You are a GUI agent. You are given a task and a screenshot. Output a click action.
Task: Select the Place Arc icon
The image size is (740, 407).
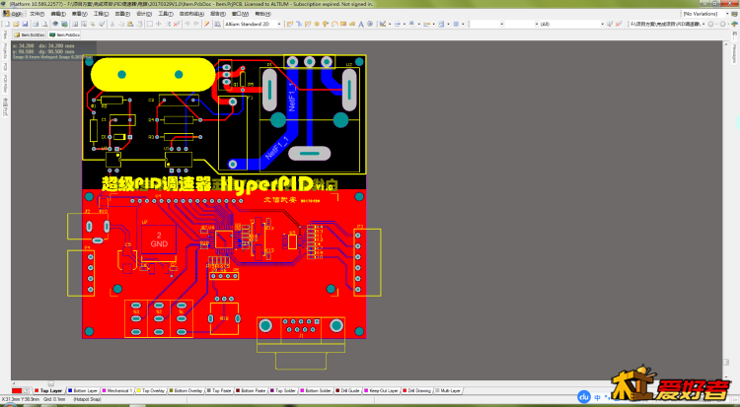(x=334, y=24)
